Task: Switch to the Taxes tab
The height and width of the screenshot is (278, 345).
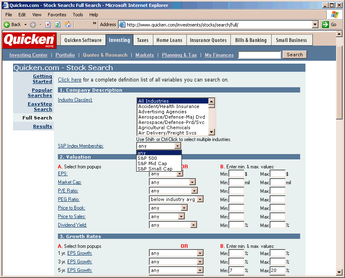Action: pos(142,40)
